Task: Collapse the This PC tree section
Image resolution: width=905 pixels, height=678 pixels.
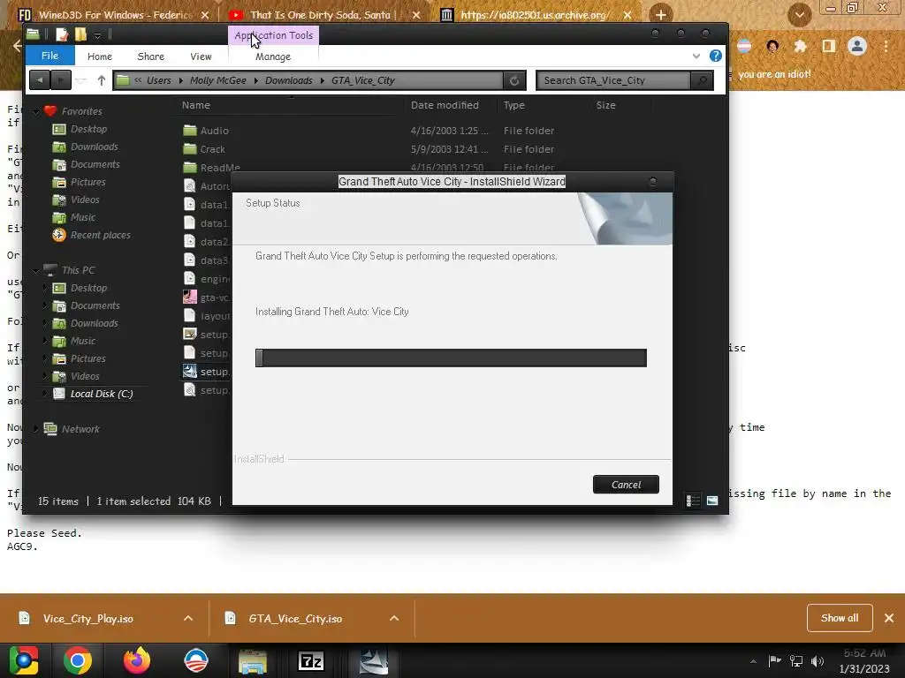Action: [x=35, y=270]
